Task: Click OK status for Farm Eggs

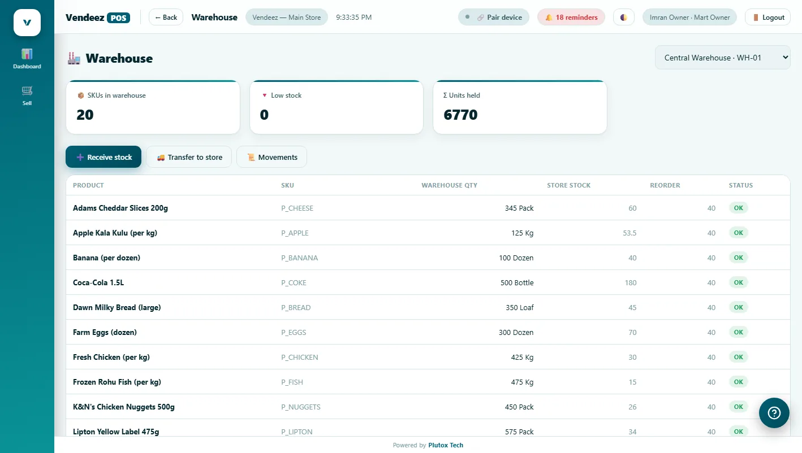Action: [x=738, y=332]
